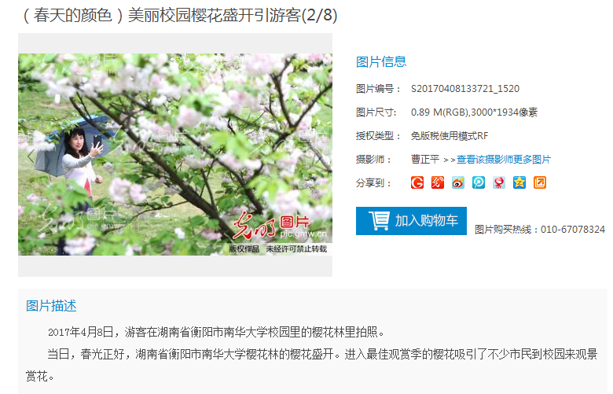Click the 2017年4月8日 description paragraph

[216, 332]
